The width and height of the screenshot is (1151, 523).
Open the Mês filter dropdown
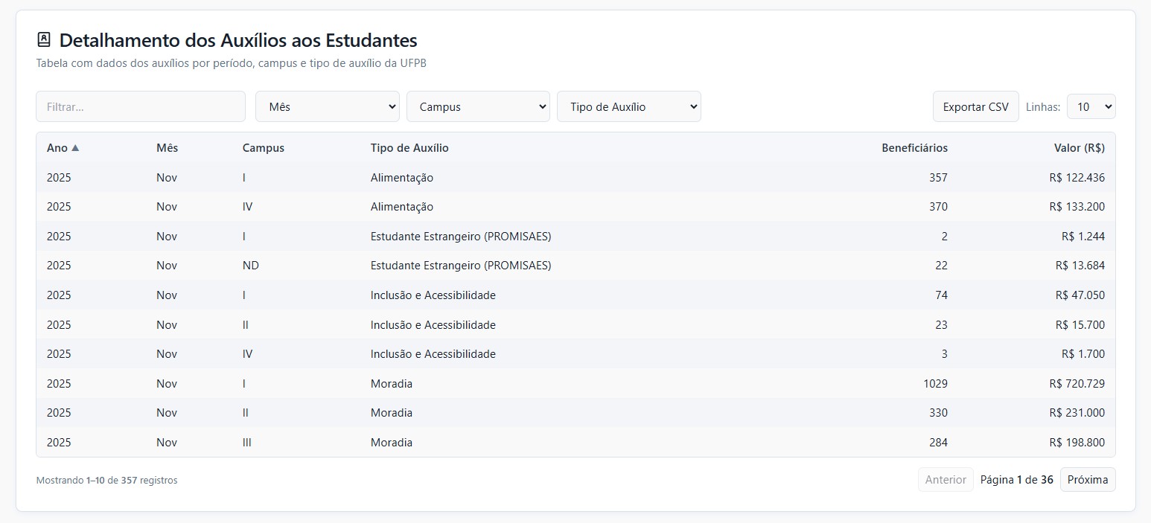click(x=327, y=106)
